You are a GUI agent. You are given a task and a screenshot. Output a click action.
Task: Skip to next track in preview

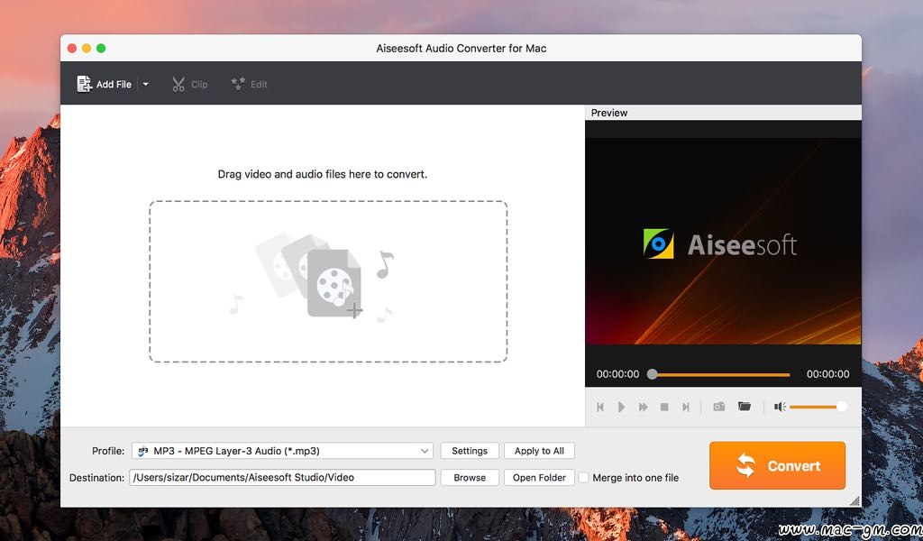pyautogui.click(x=686, y=407)
